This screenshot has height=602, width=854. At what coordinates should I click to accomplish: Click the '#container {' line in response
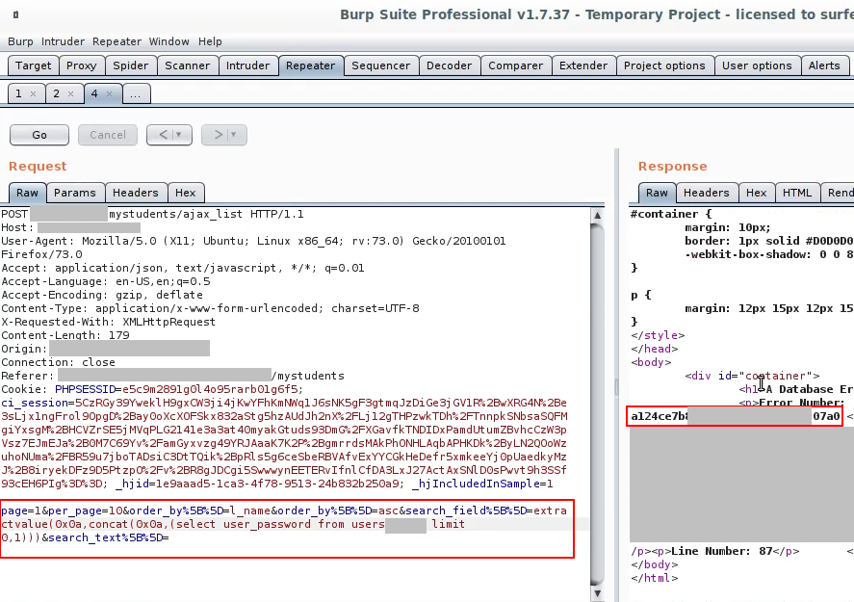[x=671, y=214]
